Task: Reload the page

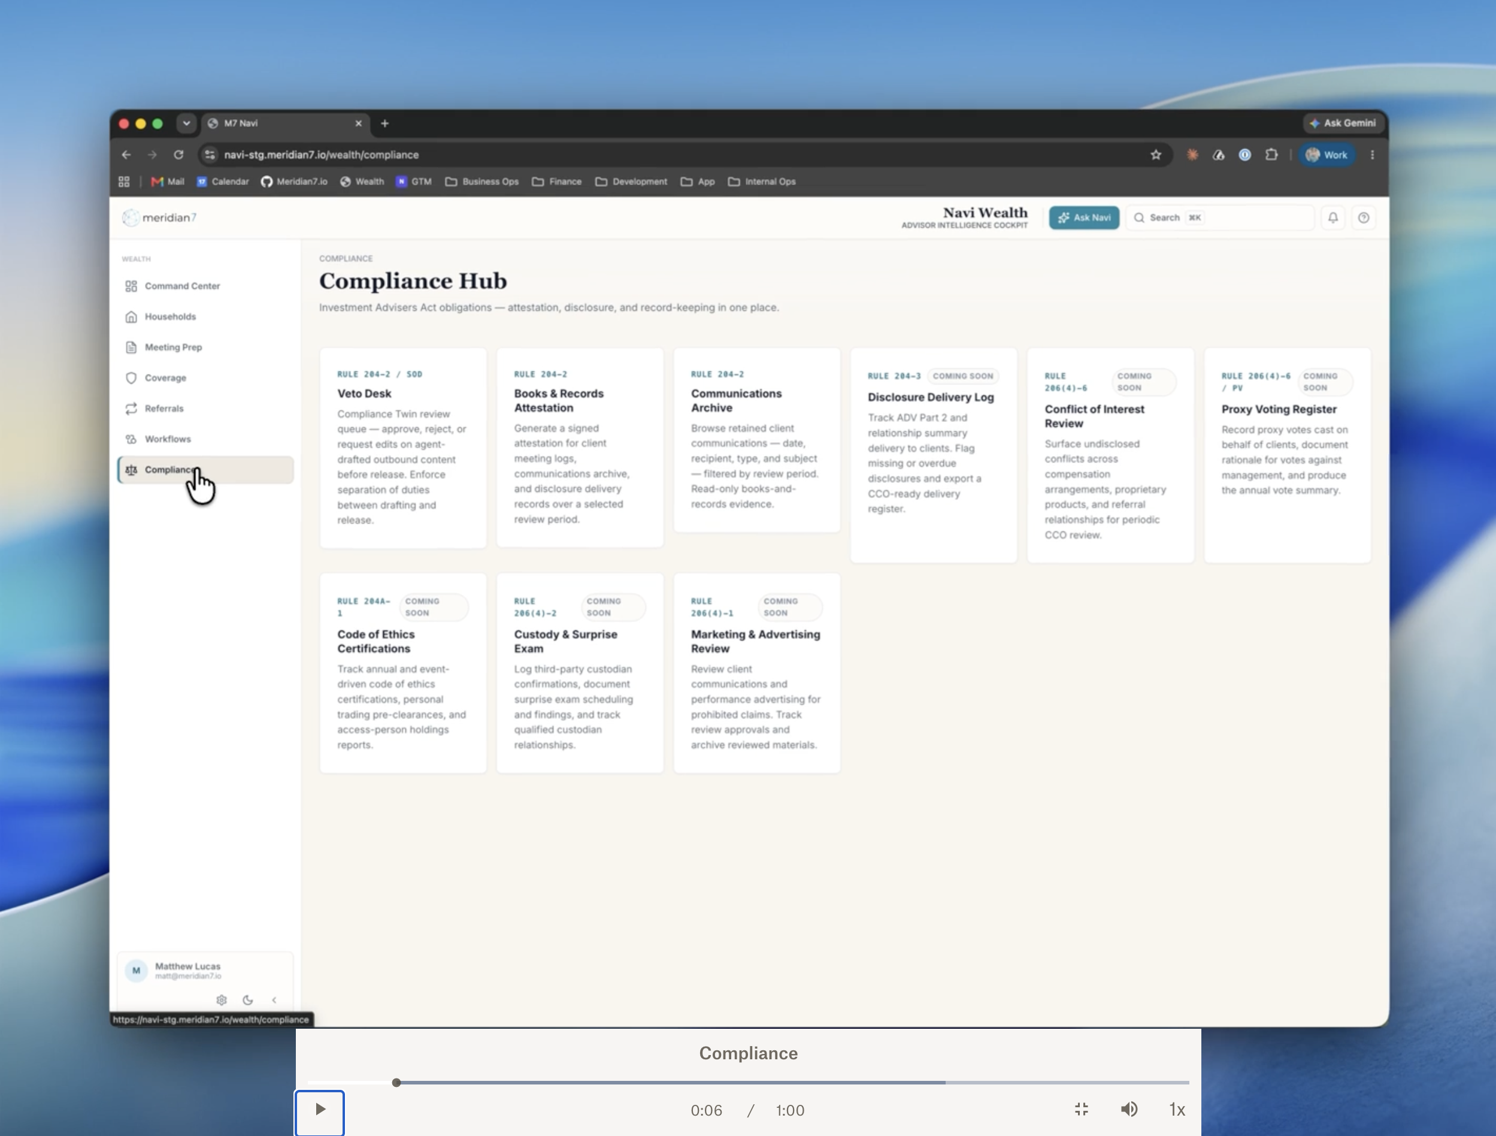Action: [178, 155]
